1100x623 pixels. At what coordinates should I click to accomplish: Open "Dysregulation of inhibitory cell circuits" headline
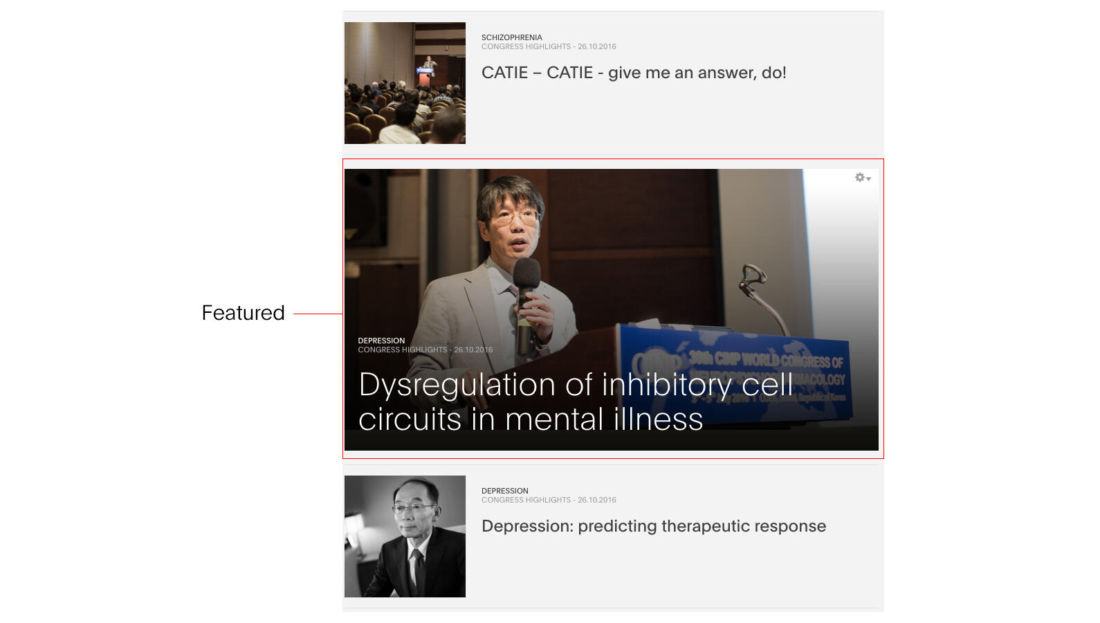(x=575, y=401)
